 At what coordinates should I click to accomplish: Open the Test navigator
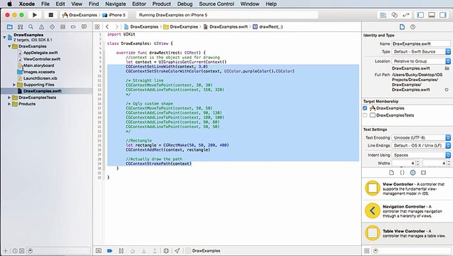pos(52,27)
